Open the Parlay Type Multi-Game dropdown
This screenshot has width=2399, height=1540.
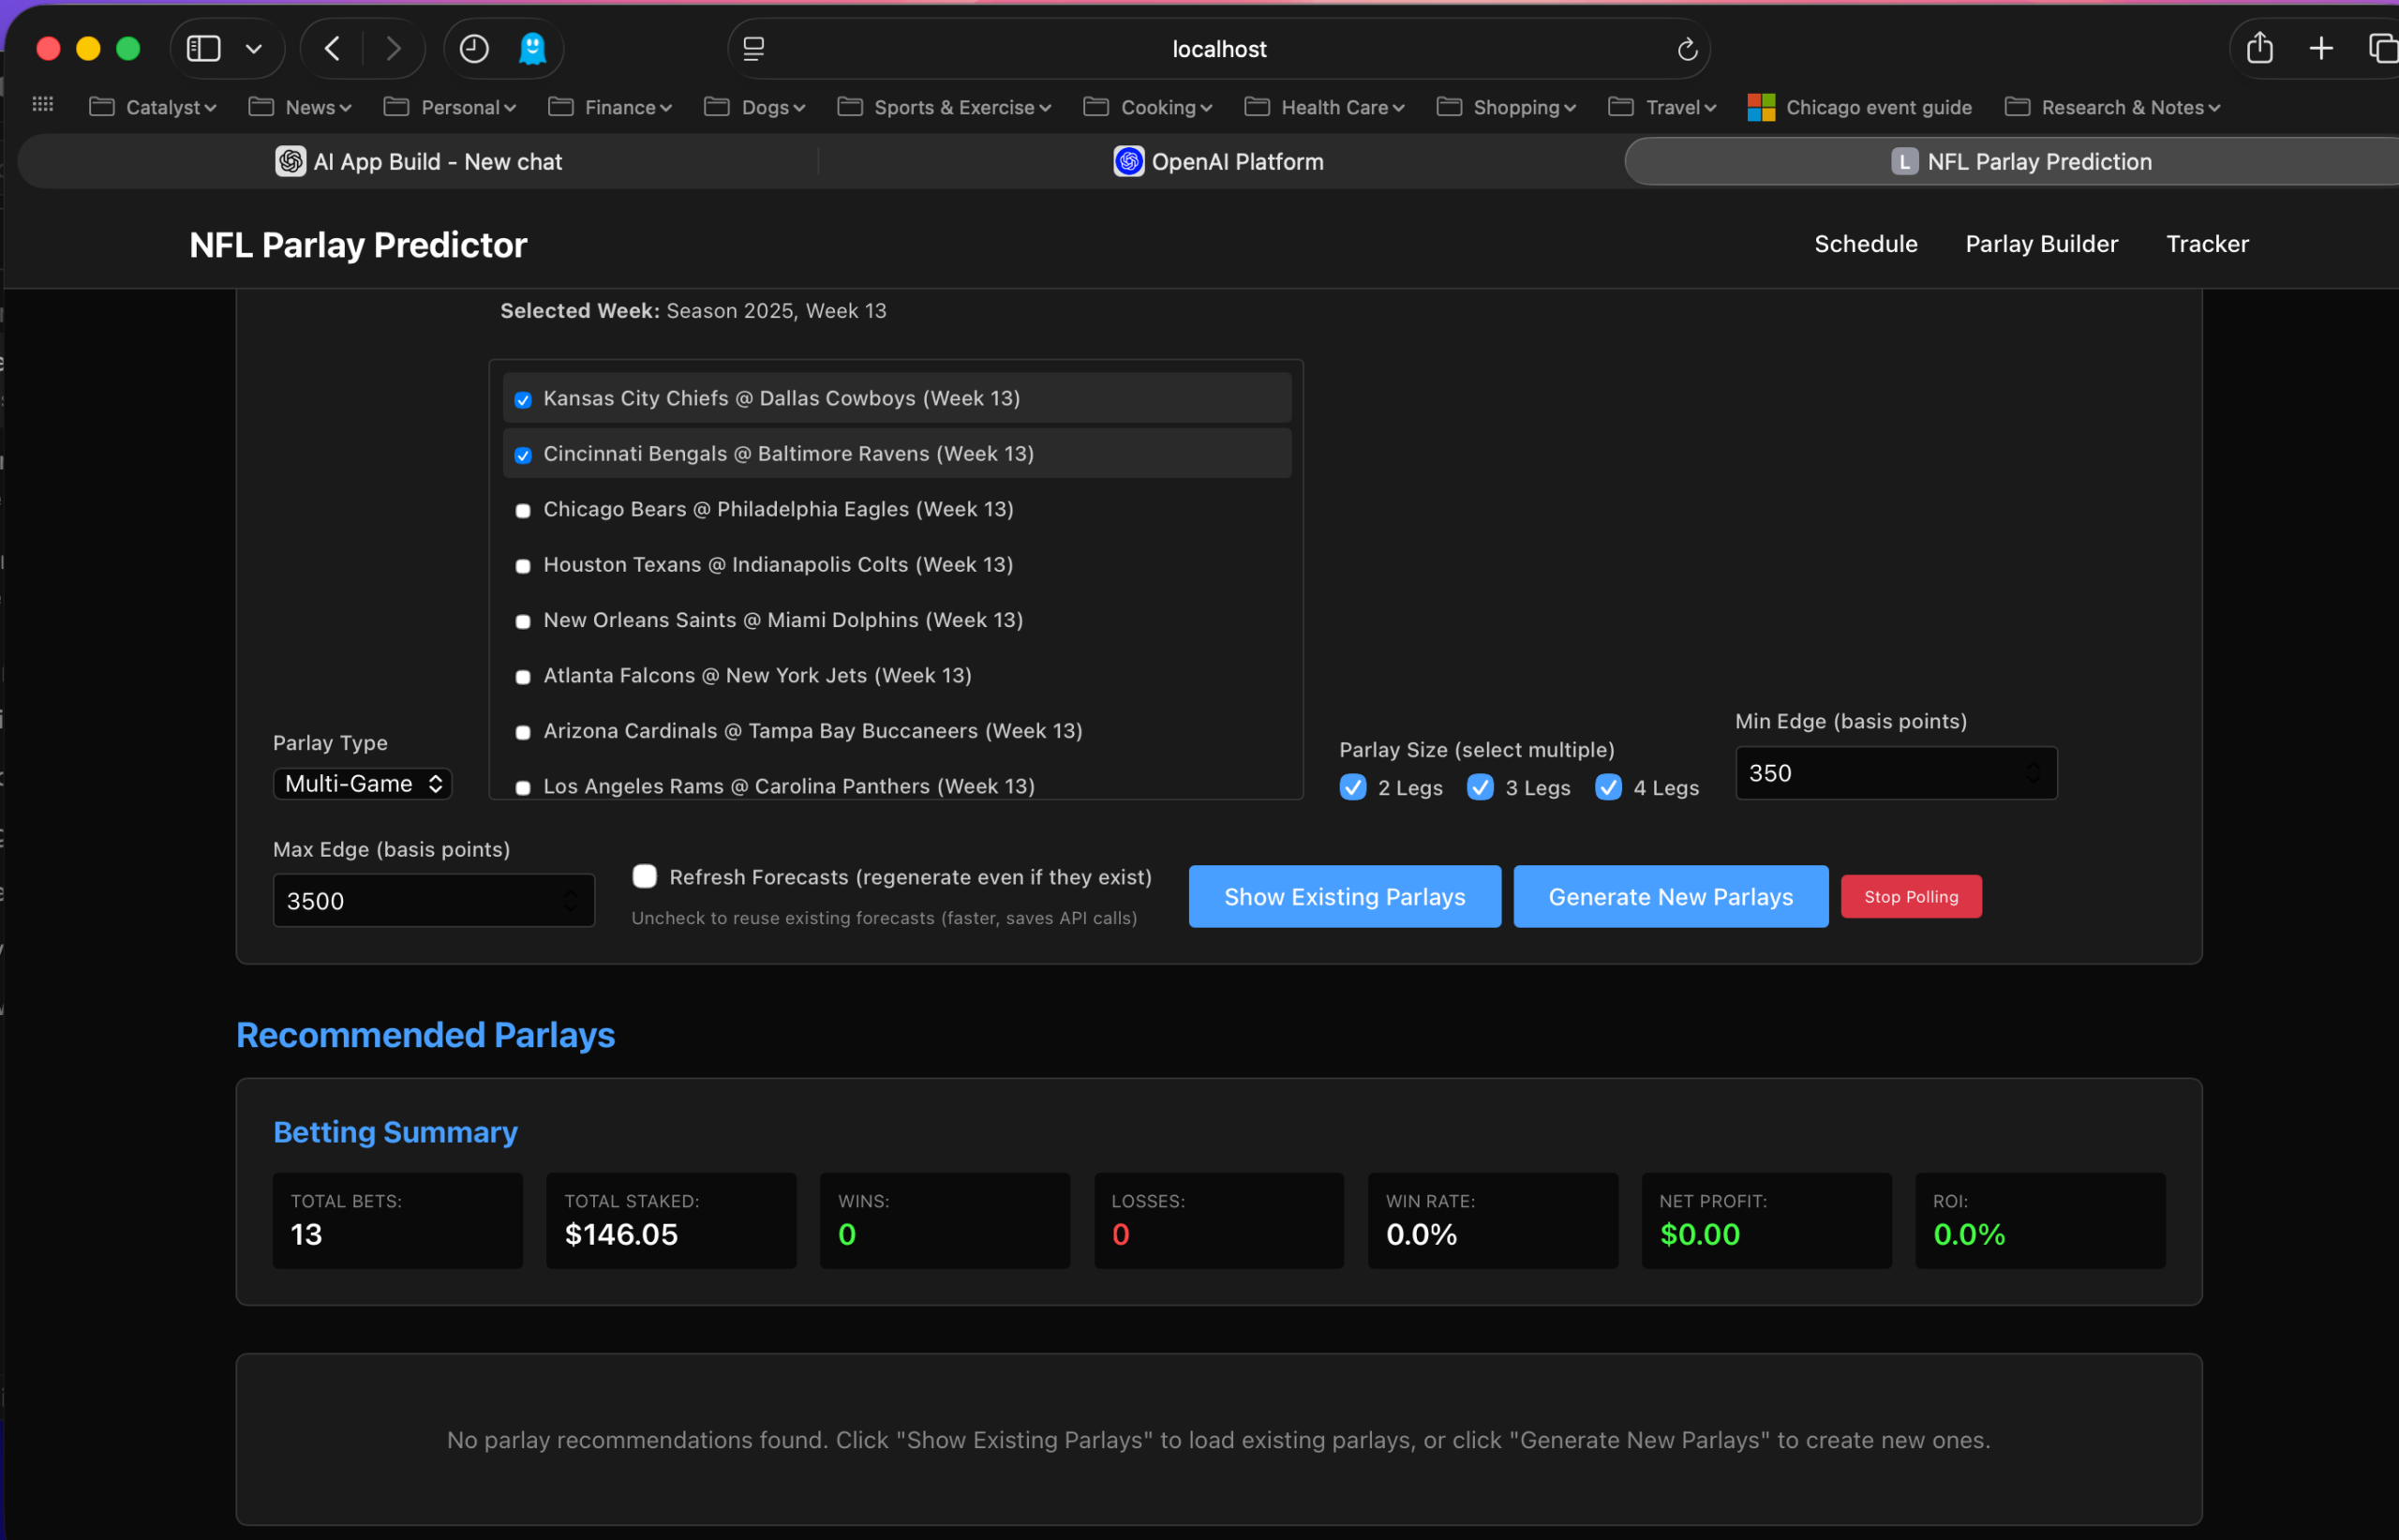pyautogui.click(x=363, y=784)
